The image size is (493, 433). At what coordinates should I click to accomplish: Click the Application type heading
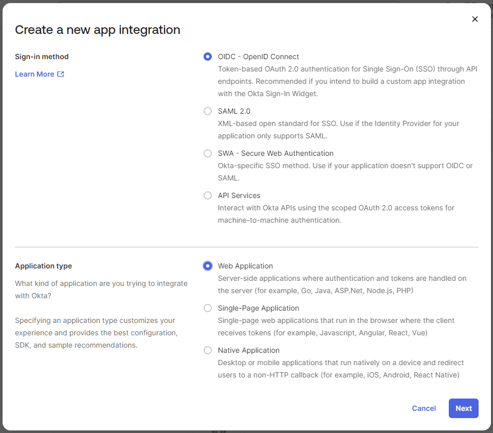[x=43, y=266]
